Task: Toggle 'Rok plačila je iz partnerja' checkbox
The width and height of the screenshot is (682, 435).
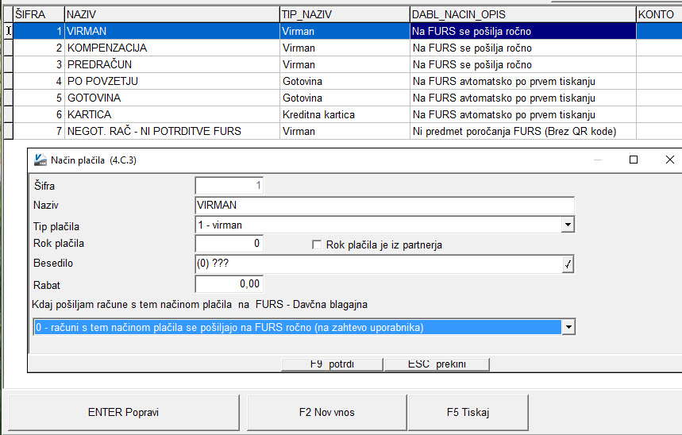Action: pyautogui.click(x=317, y=245)
